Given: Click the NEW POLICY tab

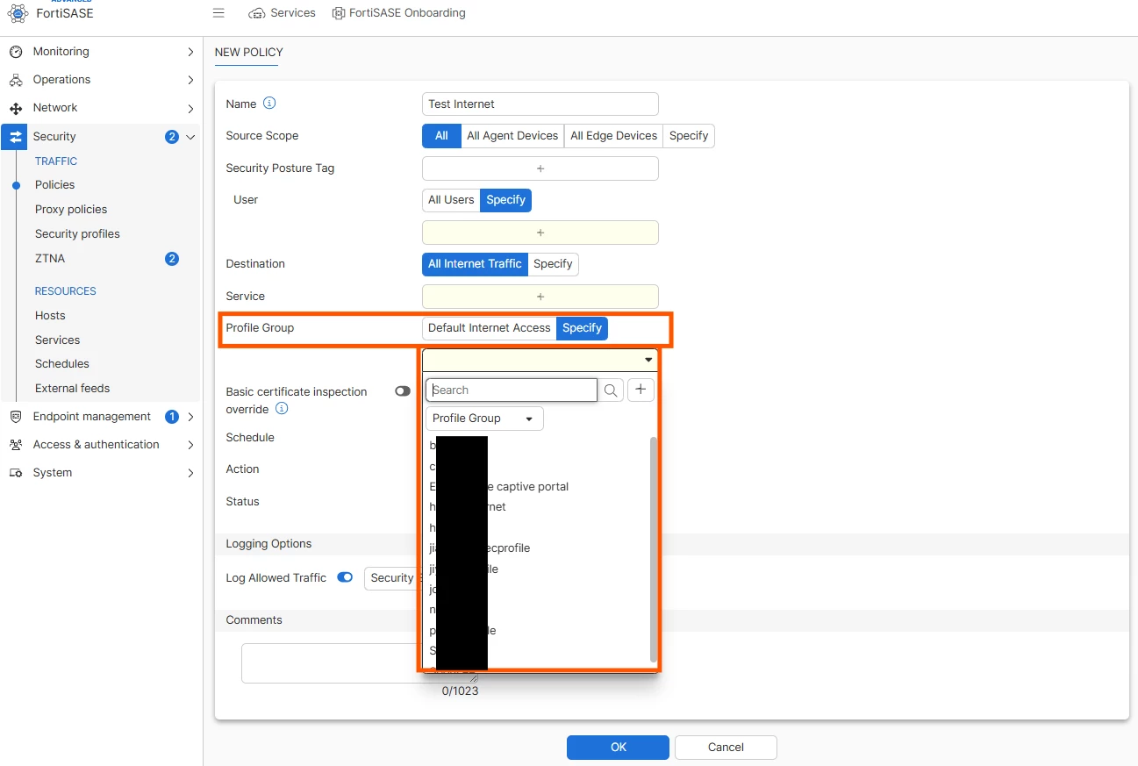Looking at the screenshot, I should (249, 53).
